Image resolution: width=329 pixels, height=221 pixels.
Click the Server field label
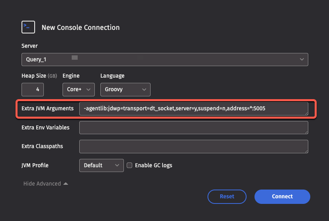29,46
